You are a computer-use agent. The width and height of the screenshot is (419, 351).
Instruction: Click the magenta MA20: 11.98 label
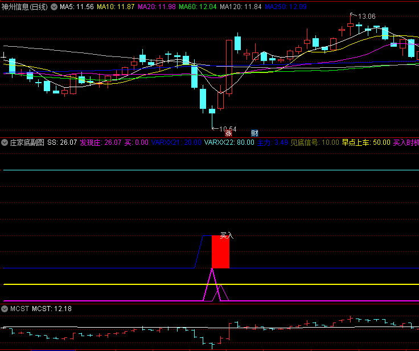point(157,7)
